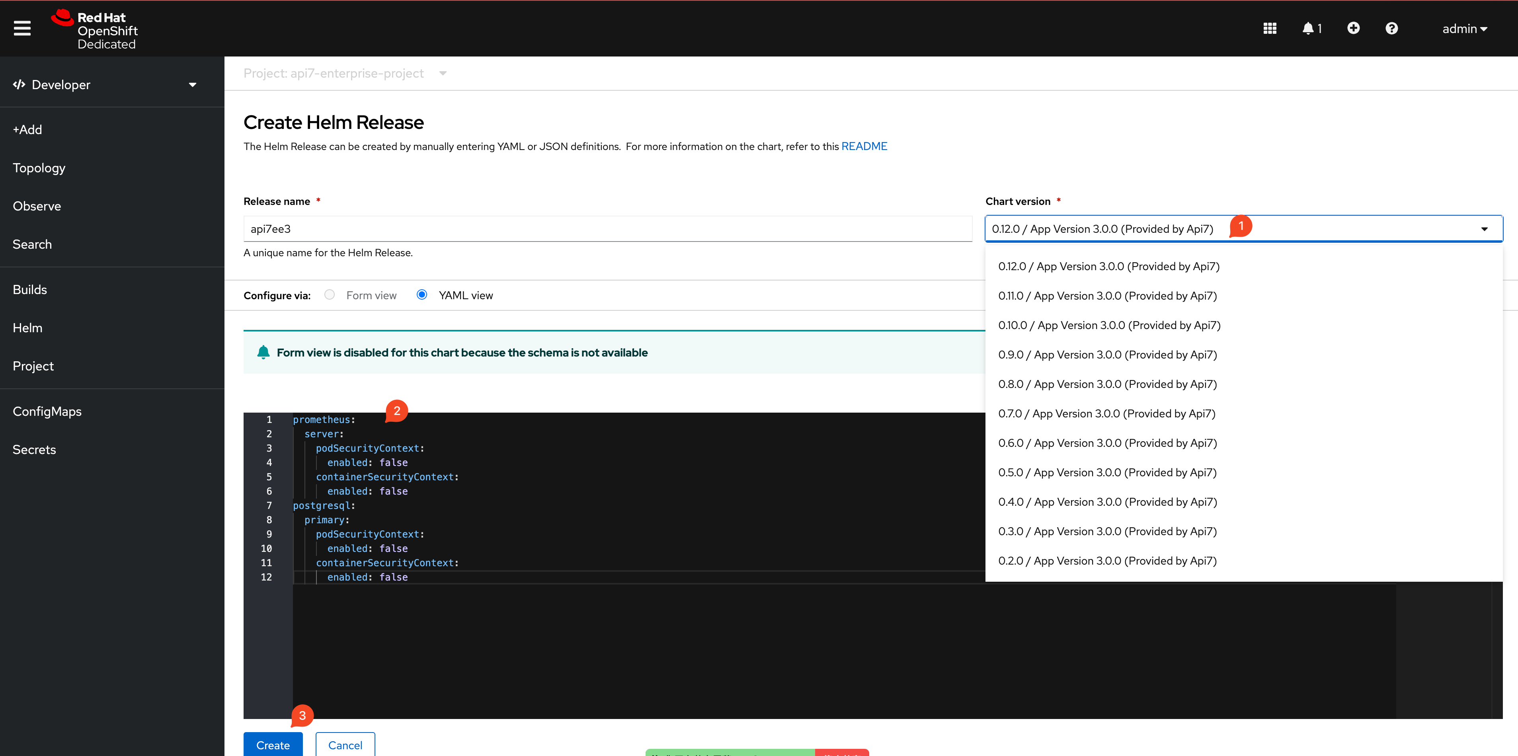1518x756 pixels.
Task: Click line 2 'server:' in editor
Action: pos(324,434)
